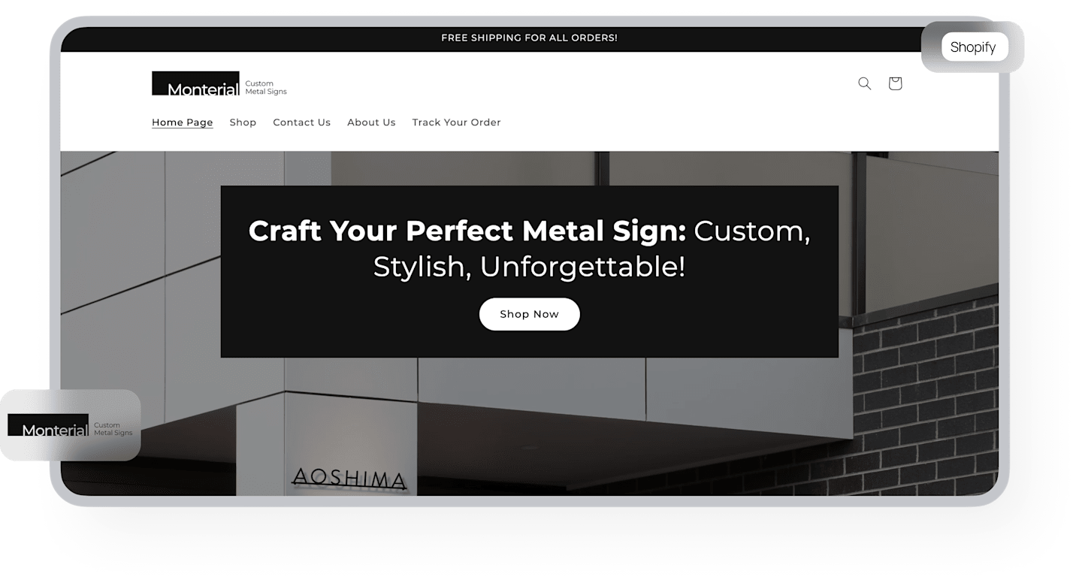Click the "Craft Your Perfect Metal Sign" headline
This screenshot has height=586, width=1082.
click(x=467, y=231)
